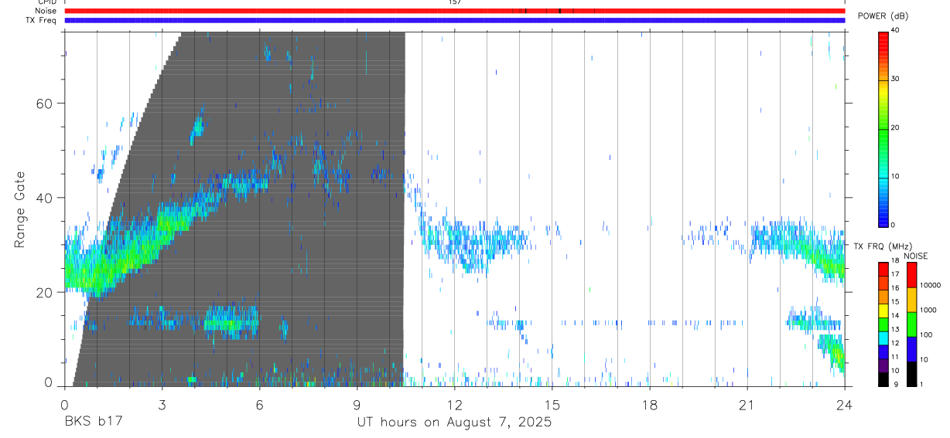The width and height of the screenshot is (950, 438).
Task: Click x-axis tick label '3'
Action: pos(162,405)
